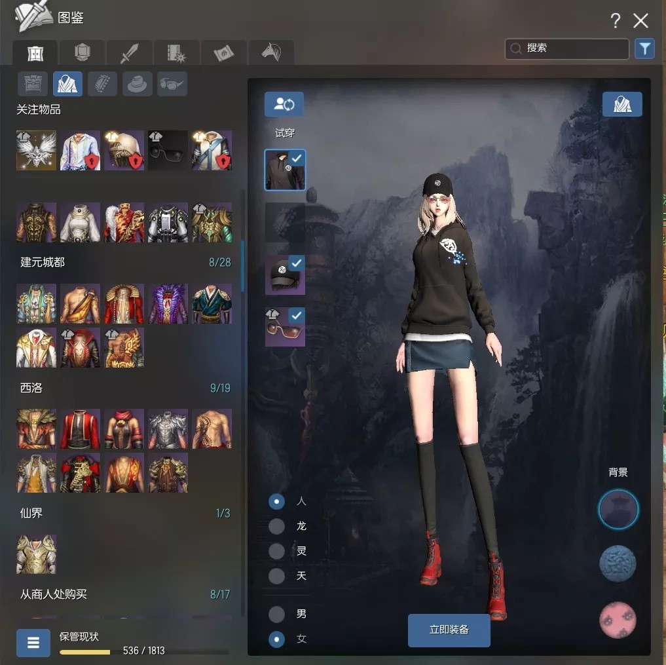This screenshot has height=665, width=666.
Task: Select the 人 race radio button
Action: pyautogui.click(x=276, y=501)
